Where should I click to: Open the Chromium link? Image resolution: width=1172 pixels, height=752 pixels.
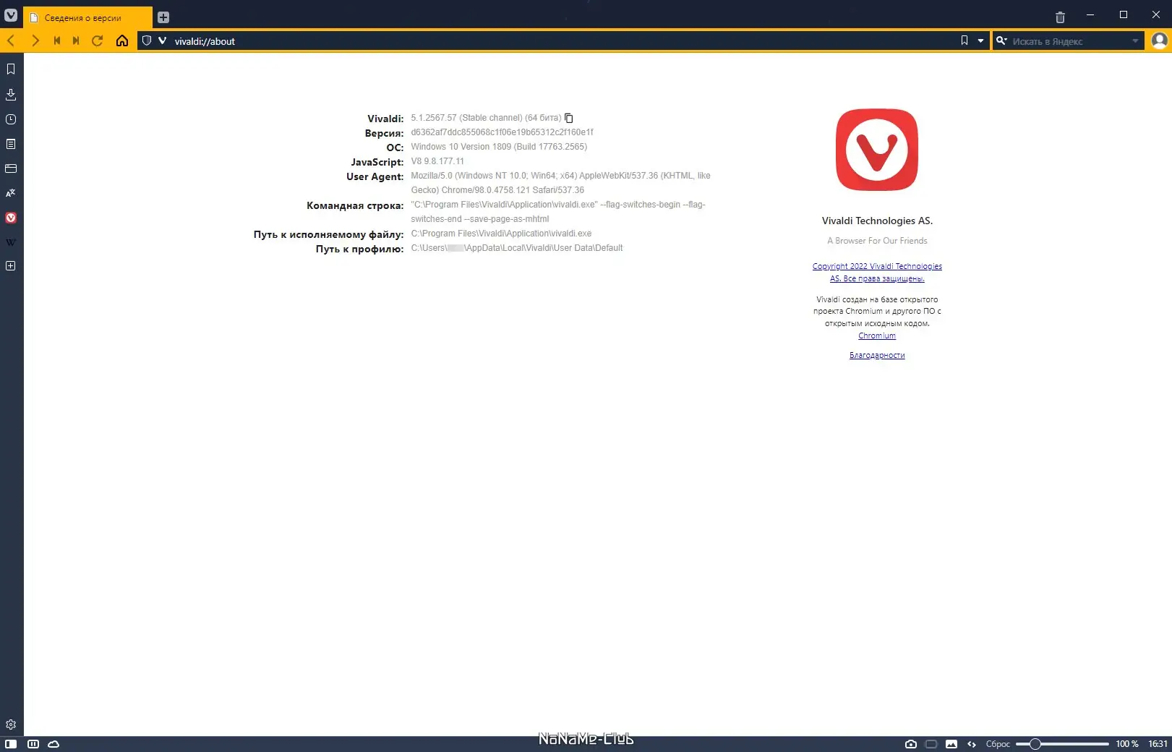coord(877,336)
